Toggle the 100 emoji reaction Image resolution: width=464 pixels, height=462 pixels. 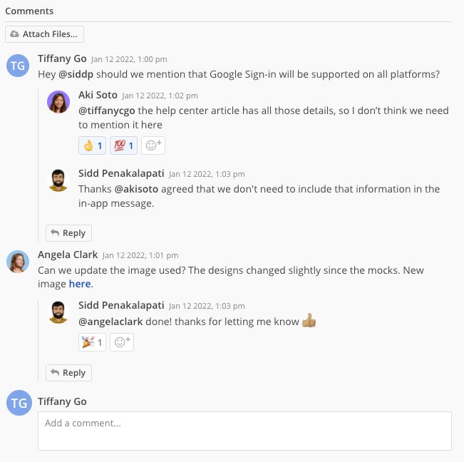coord(124,145)
